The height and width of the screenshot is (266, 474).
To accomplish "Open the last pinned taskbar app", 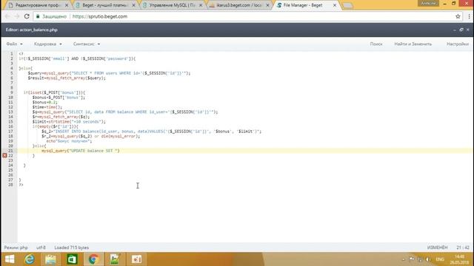I will coord(136,259).
